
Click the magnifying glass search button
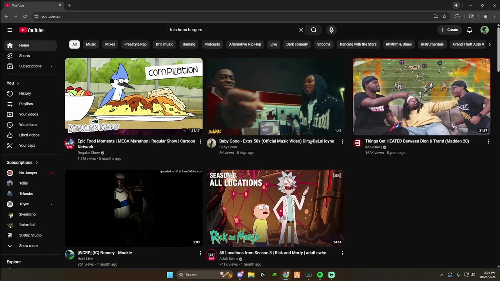pyautogui.click(x=314, y=30)
